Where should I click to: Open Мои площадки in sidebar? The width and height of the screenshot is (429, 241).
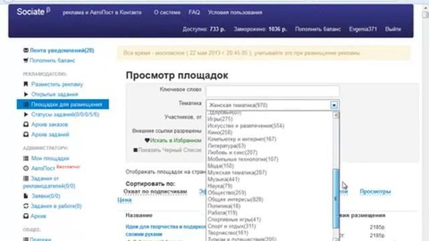[x=50, y=158]
